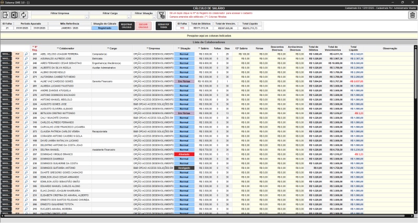
Task: Open magnifier icon for Abel Veloso Joaquim Ferreira
Action: click(26, 54)
